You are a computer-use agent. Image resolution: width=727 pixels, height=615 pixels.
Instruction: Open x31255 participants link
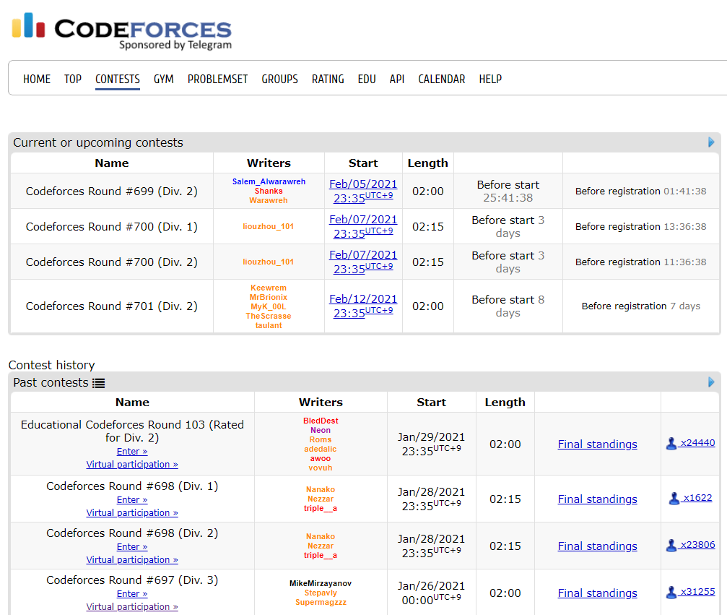(x=697, y=591)
